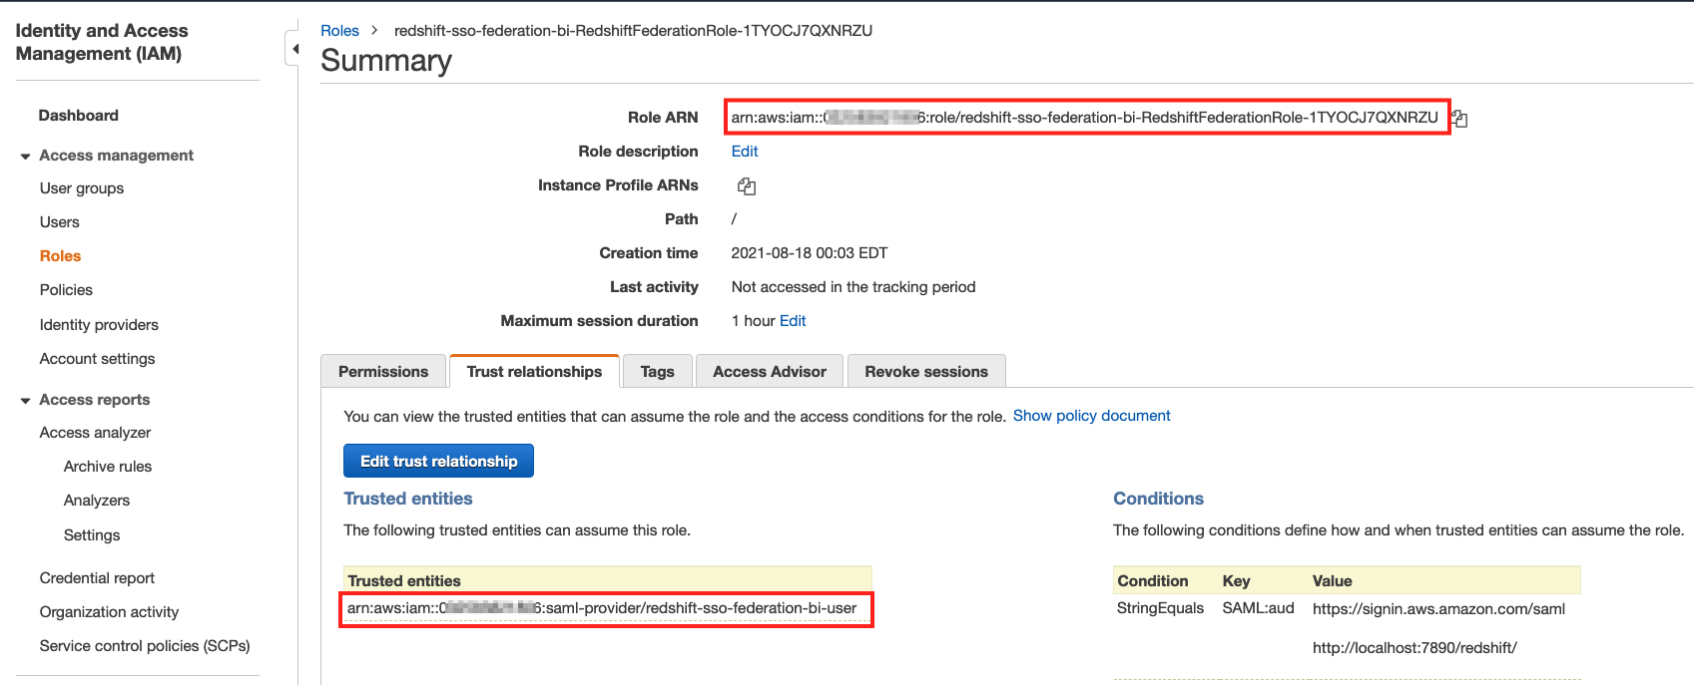Go to Users in the sidebar

60,222
